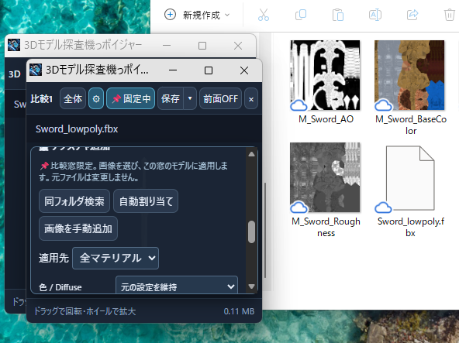Click the 自動割り当て button

coord(146,201)
